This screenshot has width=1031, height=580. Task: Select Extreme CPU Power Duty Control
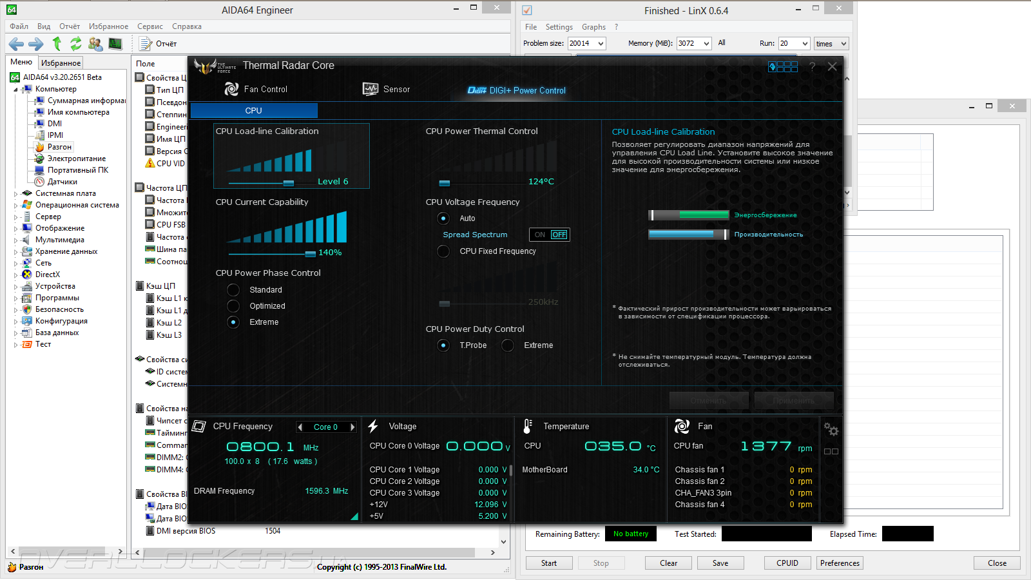(x=508, y=345)
